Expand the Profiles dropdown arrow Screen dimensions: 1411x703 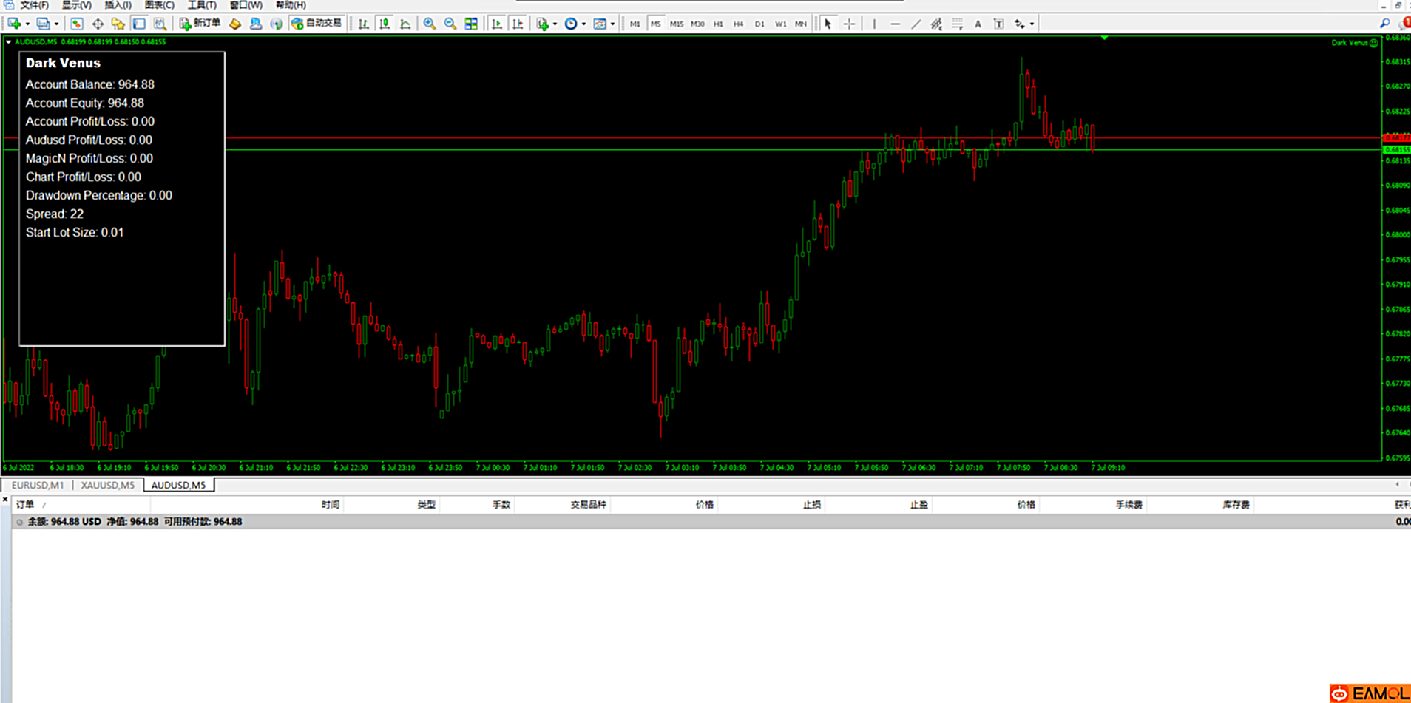click(56, 24)
